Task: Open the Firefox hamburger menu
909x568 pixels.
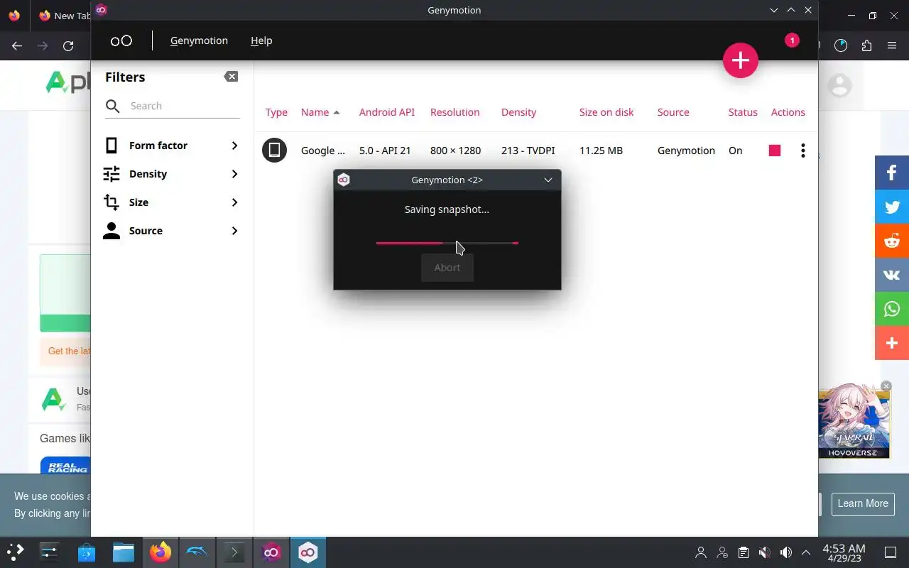Action: (892, 46)
